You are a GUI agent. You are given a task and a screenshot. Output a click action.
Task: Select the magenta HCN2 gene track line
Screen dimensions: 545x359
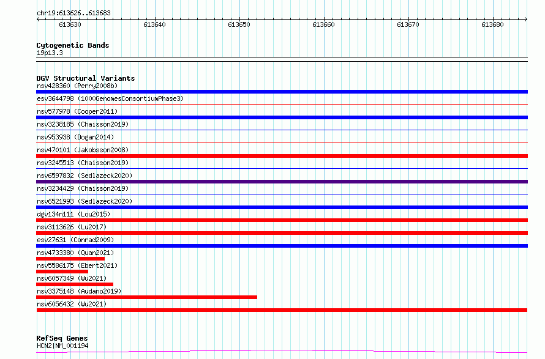click(x=282, y=352)
